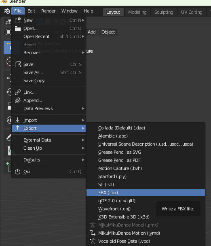The width and height of the screenshot is (211, 246).
Task: Choose Save from File menu
Action: [x=49, y=64]
